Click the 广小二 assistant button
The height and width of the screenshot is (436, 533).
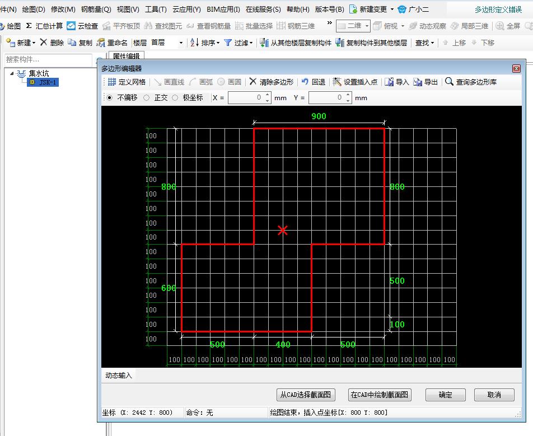pyautogui.click(x=413, y=9)
